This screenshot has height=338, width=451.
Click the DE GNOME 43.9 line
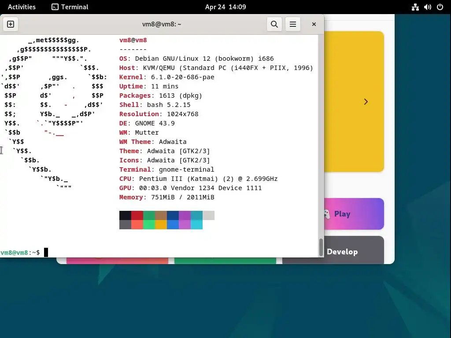[147, 123]
